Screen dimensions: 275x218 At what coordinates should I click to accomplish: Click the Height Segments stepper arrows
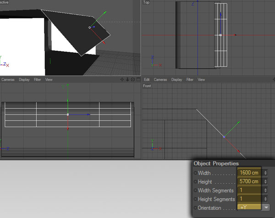[265, 199]
